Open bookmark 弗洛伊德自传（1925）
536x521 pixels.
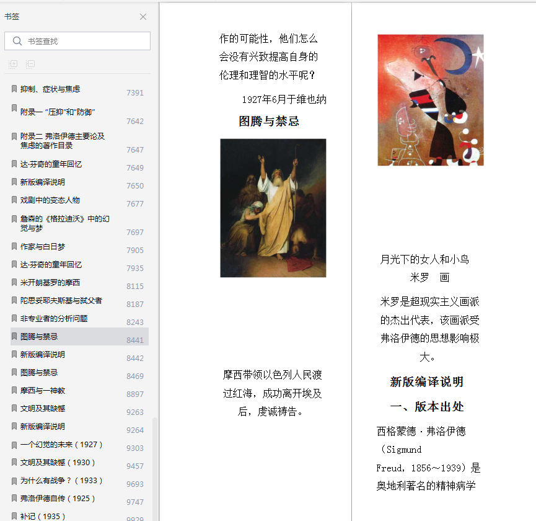(58, 499)
